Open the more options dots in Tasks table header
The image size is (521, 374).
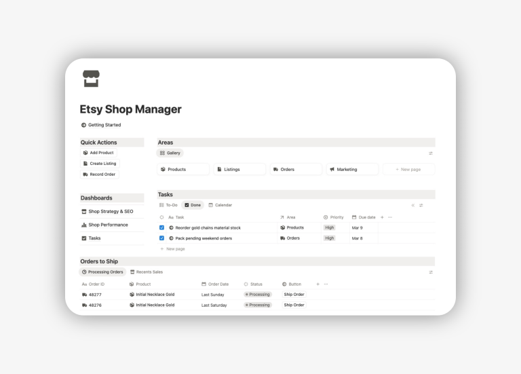click(x=390, y=217)
